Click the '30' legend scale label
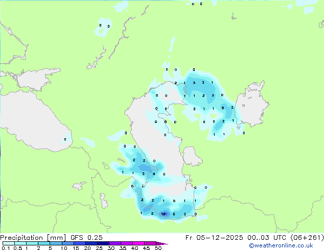The width and height of the screenshot is (324, 250). coord(111,248)
